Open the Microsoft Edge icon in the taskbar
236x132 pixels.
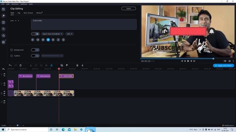(x=63, y=129)
